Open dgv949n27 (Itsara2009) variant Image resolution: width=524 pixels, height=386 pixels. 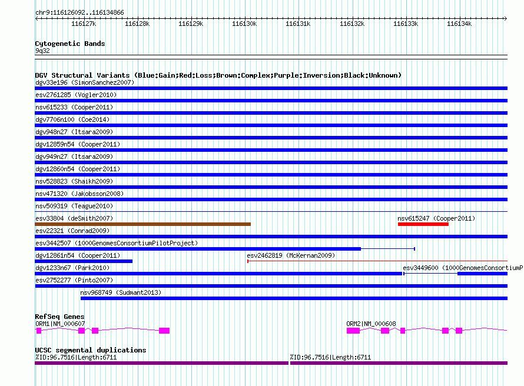tap(74, 157)
